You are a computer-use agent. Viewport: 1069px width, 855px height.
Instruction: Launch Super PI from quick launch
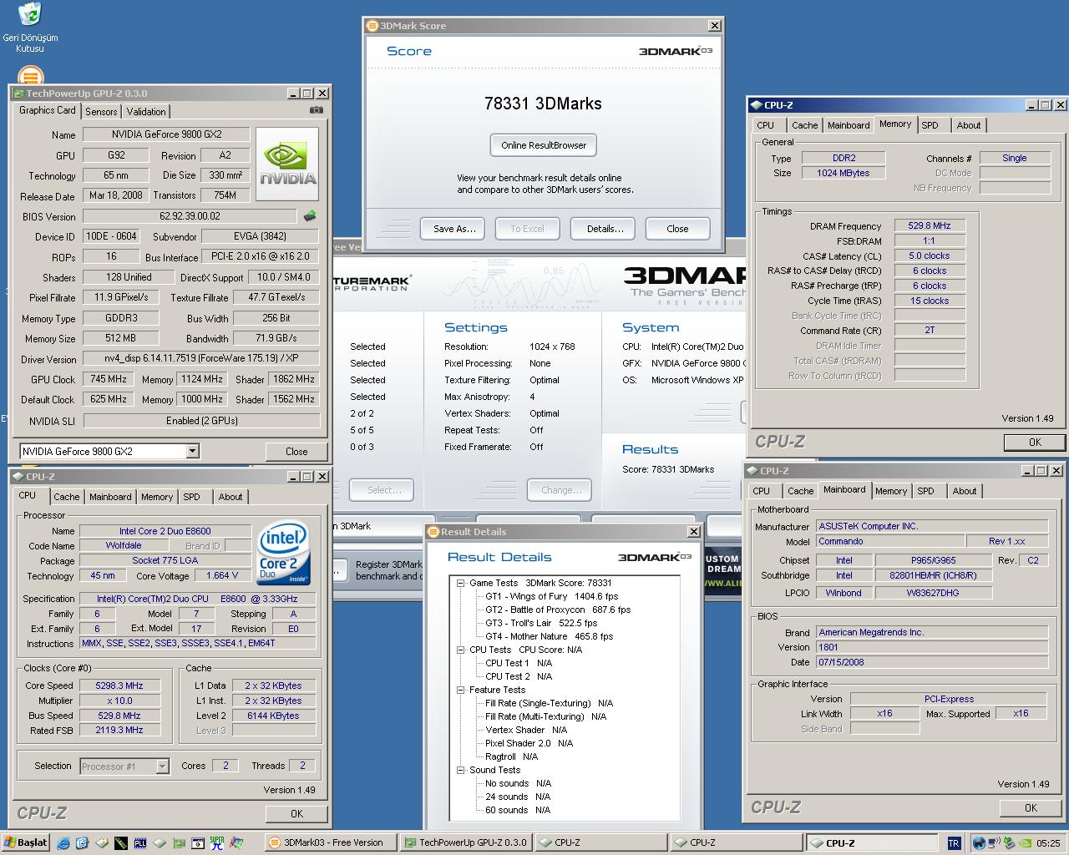pyautogui.click(x=217, y=843)
